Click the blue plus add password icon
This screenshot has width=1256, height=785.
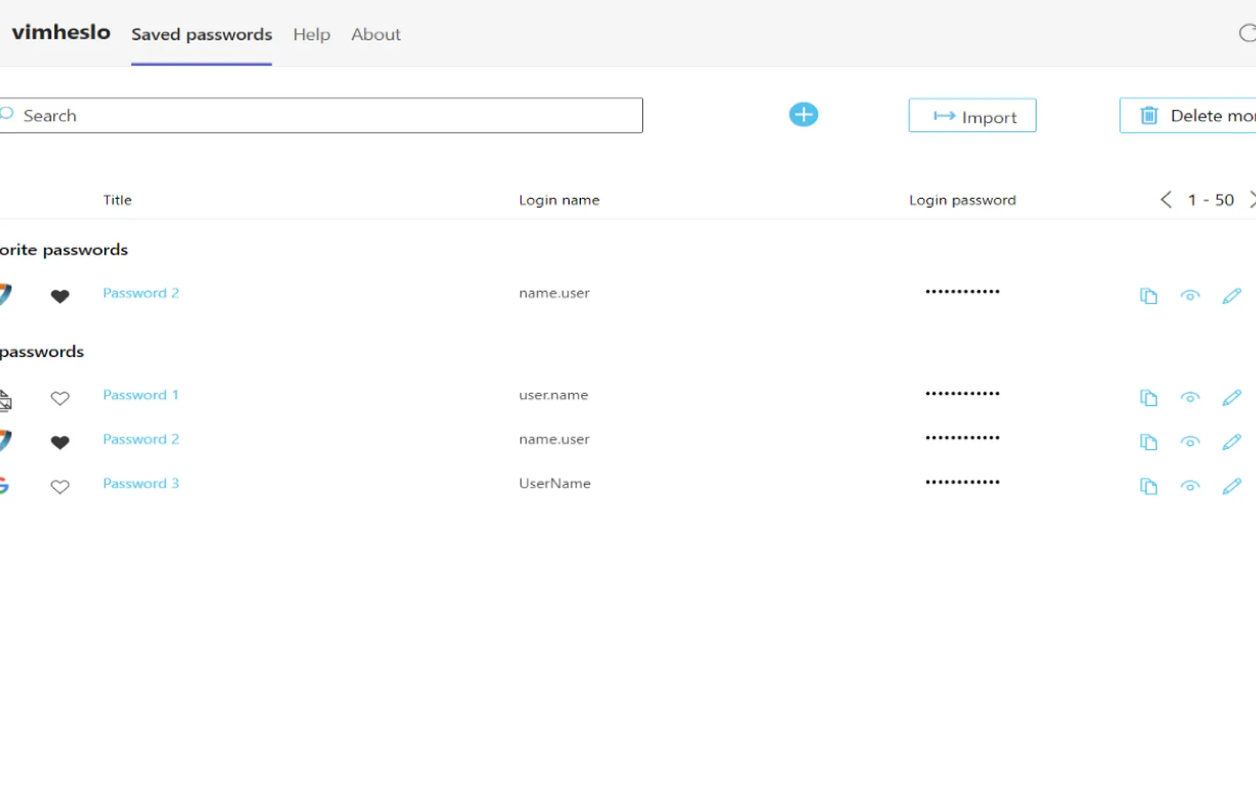click(803, 115)
